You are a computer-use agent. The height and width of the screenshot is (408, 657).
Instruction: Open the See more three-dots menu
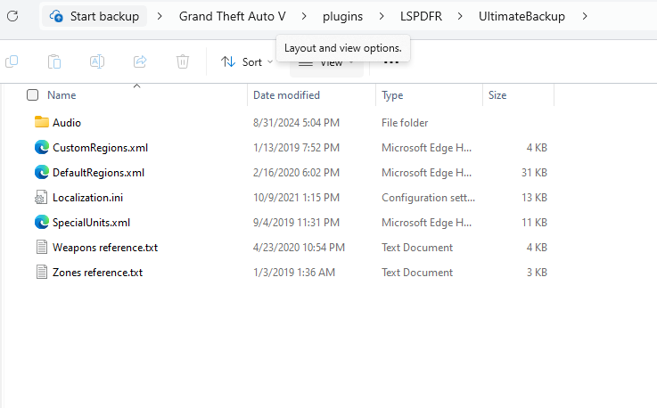390,62
